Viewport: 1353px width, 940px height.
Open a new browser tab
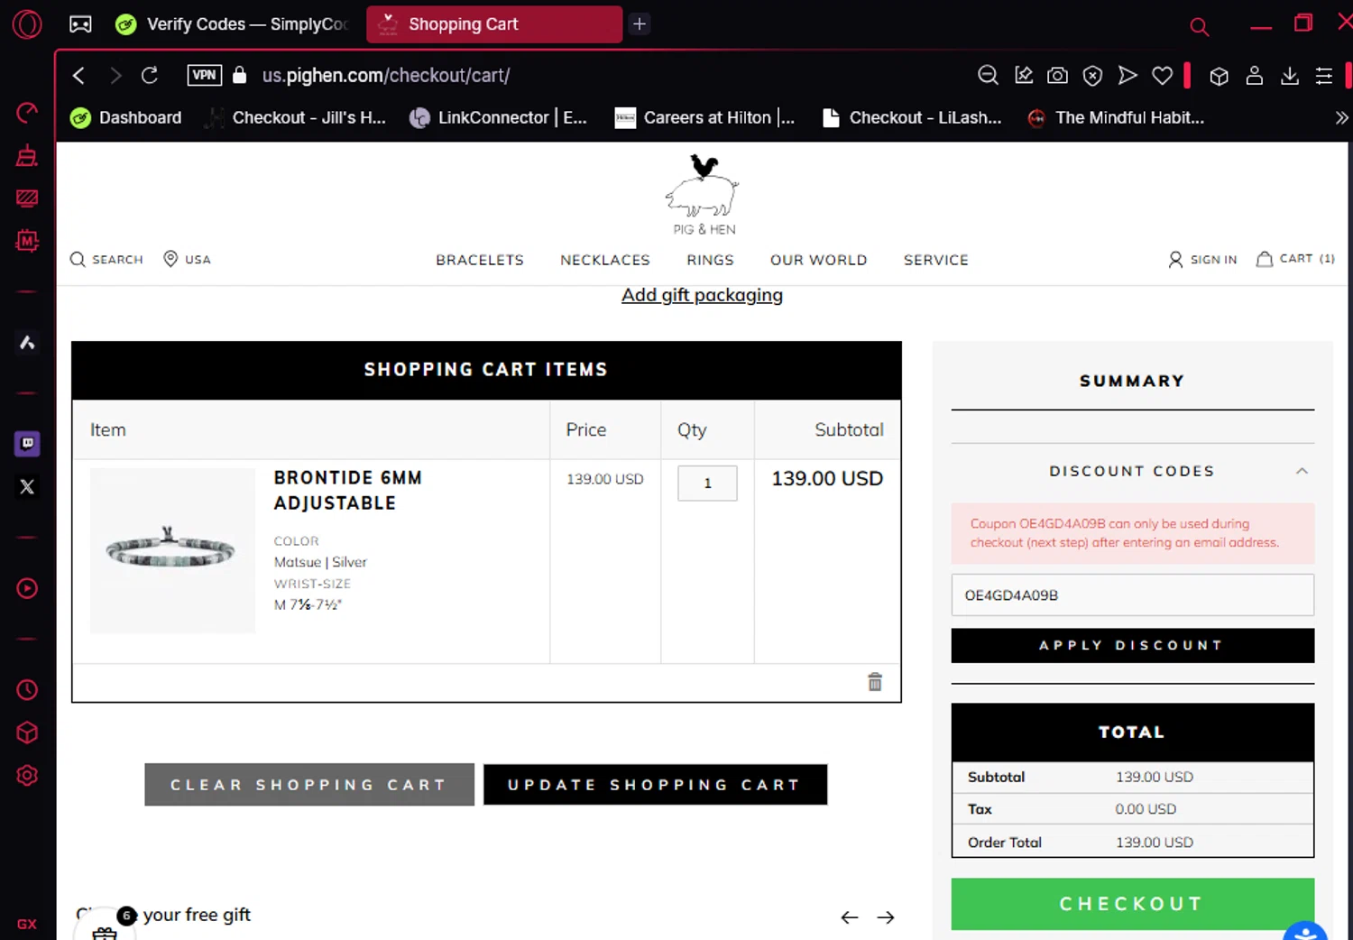pyautogui.click(x=640, y=24)
